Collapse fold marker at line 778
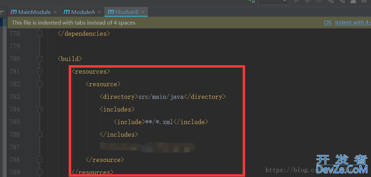The width and height of the screenshot is (371, 177). pyautogui.click(x=40, y=34)
